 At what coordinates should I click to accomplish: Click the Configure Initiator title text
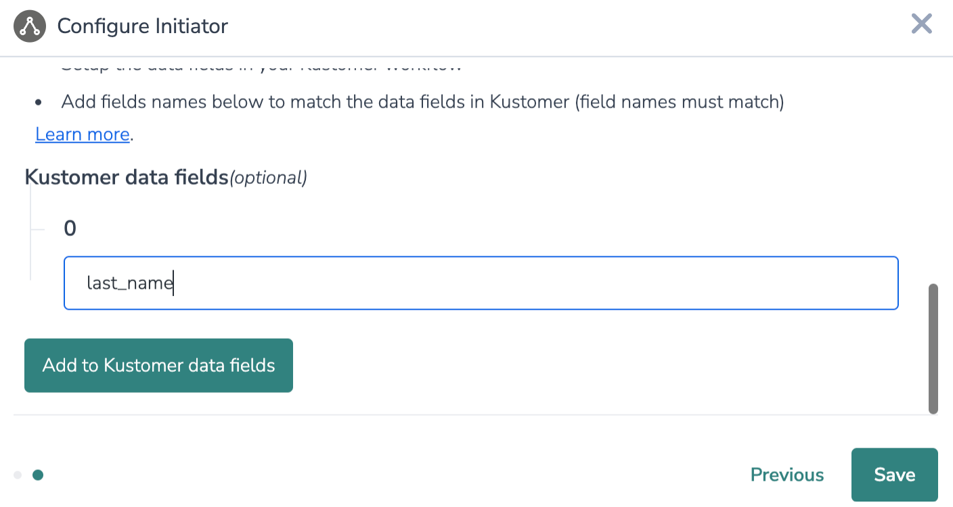[142, 26]
